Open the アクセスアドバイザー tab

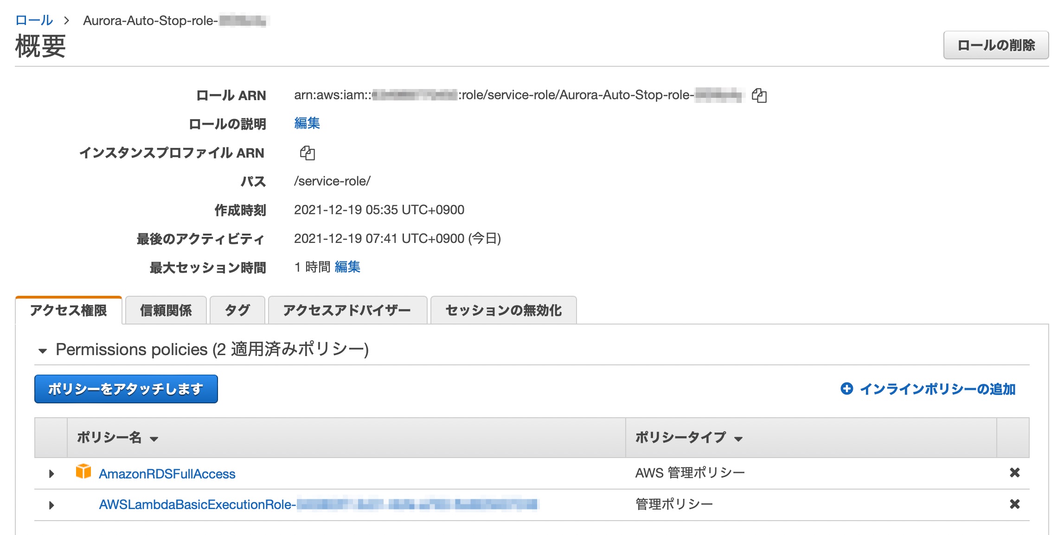[347, 310]
